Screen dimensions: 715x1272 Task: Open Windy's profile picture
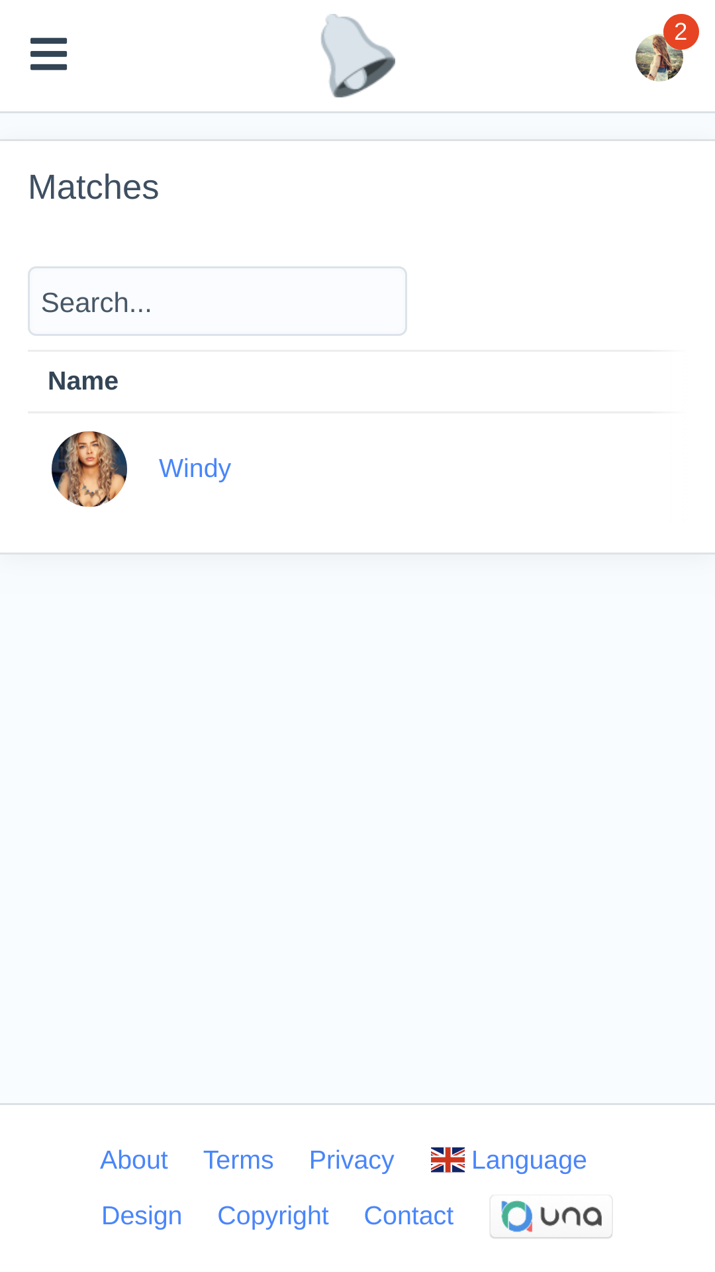click(89, 469)
